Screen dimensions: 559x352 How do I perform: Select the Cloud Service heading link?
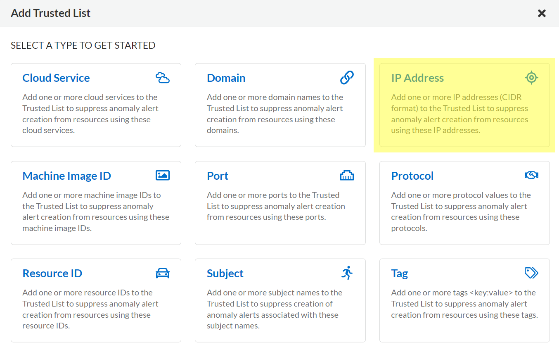pyautogui.click(x=56, y=78)
